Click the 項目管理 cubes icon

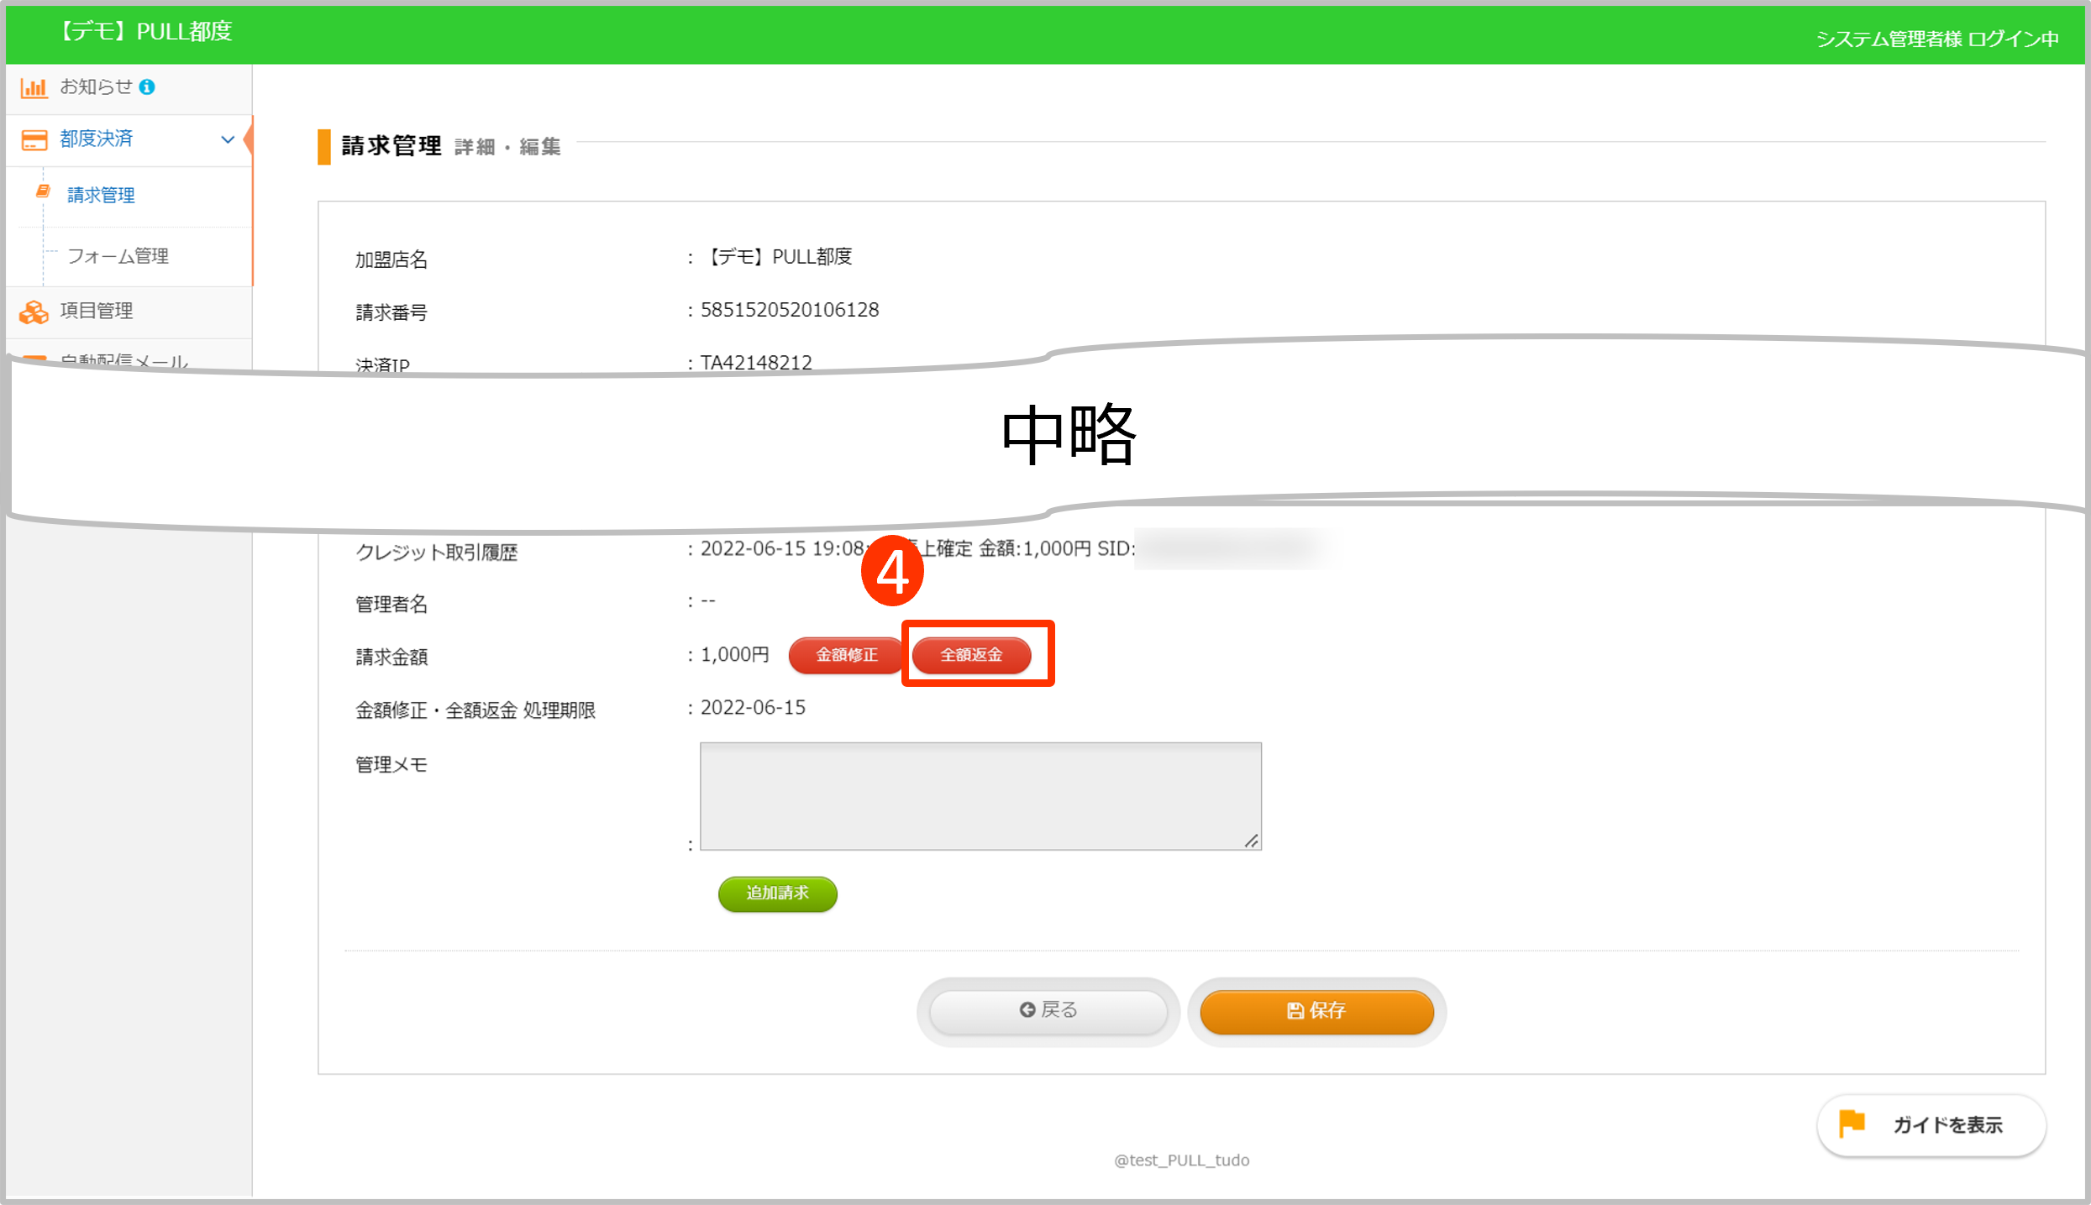click(34, 312)
